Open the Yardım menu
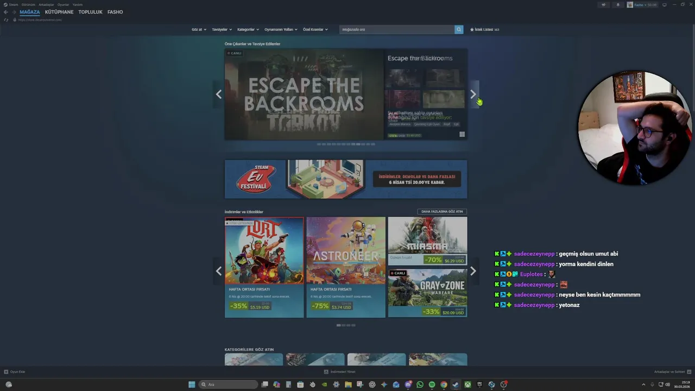Viewport: 695px width, 391px height. pyautogui.click(x=78, y=4)
